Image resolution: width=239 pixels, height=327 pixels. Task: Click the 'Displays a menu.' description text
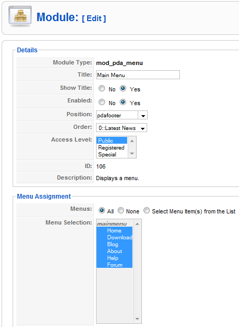click(x=118, y=179)
